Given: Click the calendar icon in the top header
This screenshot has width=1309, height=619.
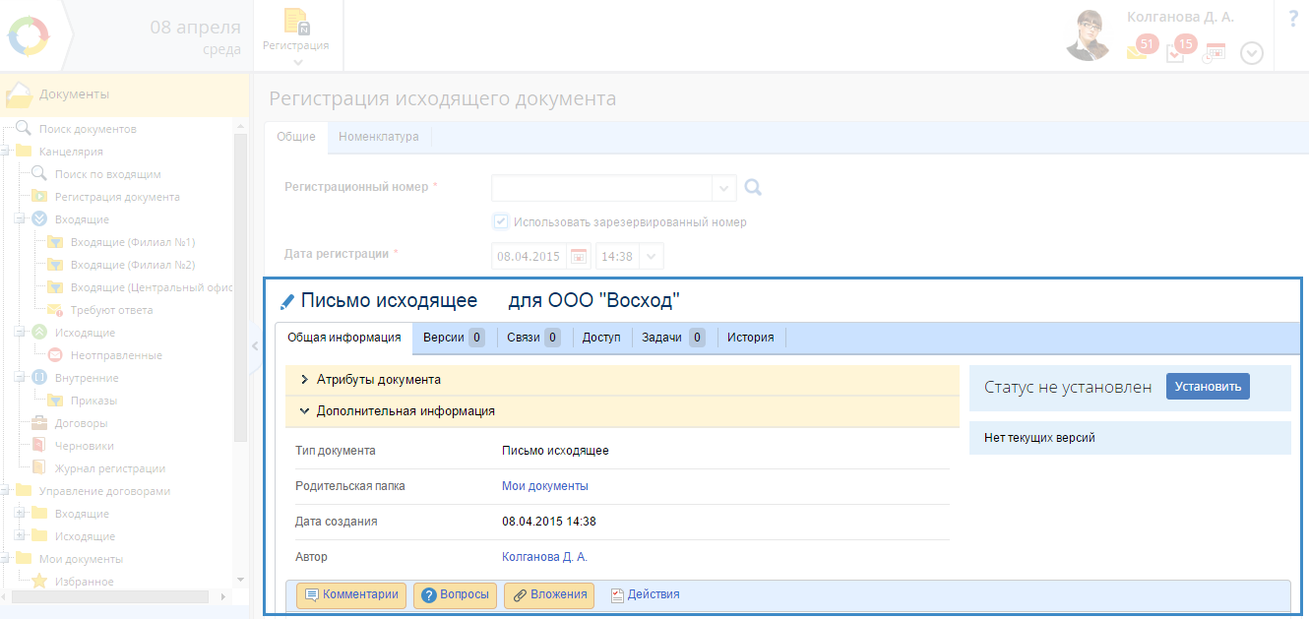Looking at the screenshot, I should tap(1215, 52).
